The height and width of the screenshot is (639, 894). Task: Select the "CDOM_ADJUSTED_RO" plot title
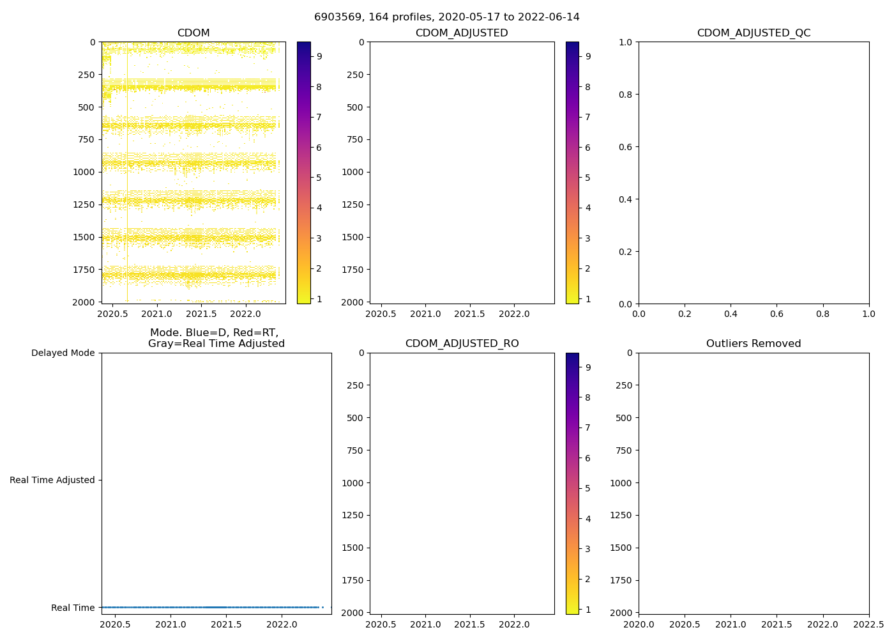(462, 344)
